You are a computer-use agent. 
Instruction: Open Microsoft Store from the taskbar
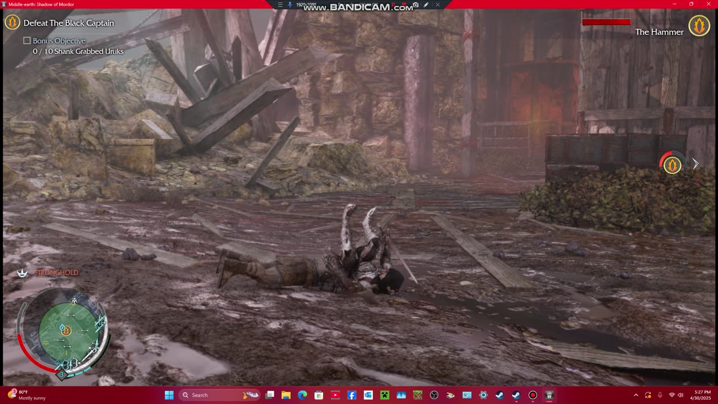pos(319,395)
